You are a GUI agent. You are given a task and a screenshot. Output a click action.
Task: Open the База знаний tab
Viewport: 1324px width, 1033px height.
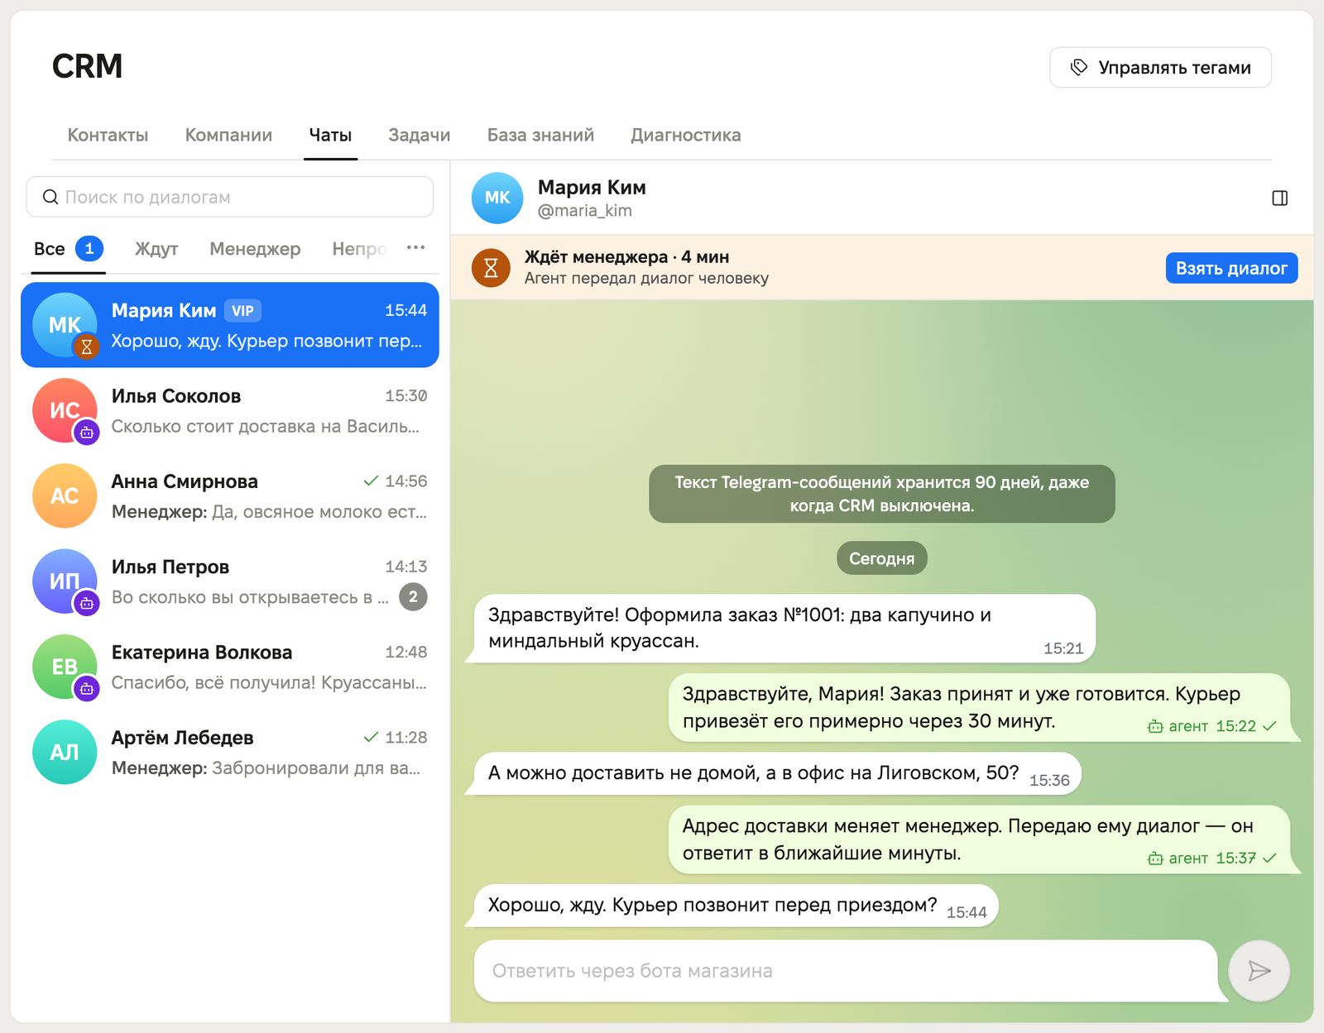tap(540, 135)
